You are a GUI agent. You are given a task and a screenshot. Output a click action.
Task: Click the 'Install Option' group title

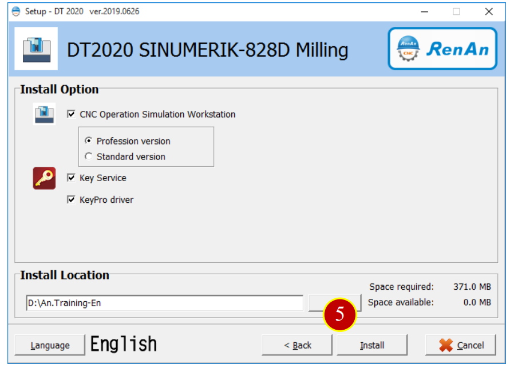(60, 89)
